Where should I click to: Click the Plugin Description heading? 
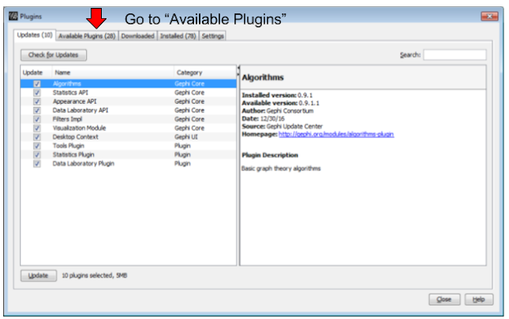pos(270,155)
